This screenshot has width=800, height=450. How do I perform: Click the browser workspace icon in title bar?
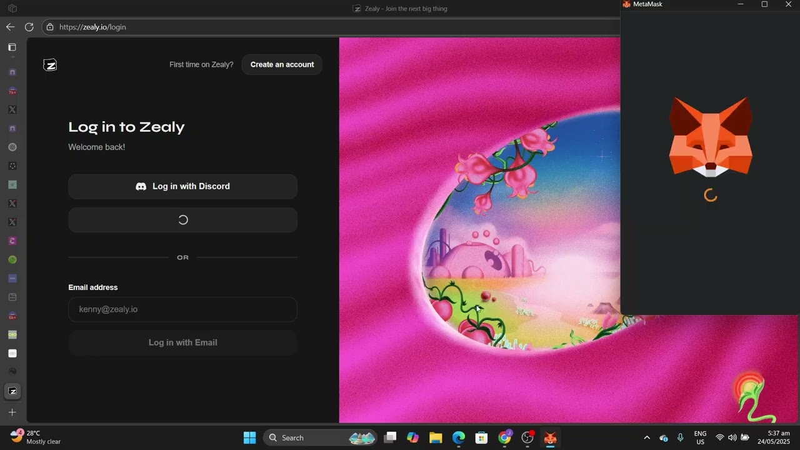tap(12, 8)
